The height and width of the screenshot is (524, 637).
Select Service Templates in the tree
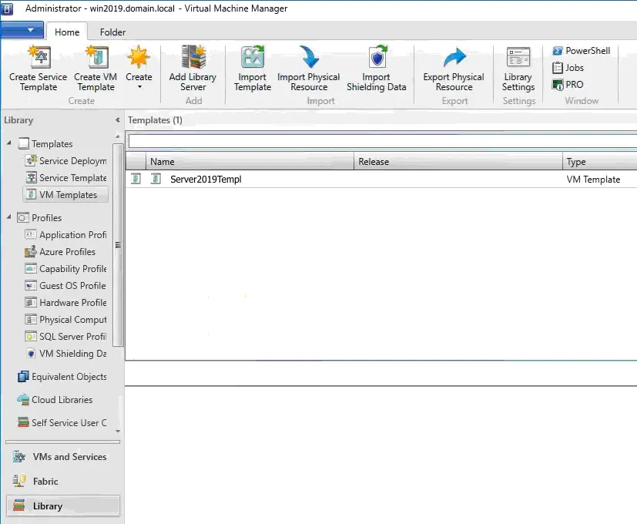coord(66,178)
